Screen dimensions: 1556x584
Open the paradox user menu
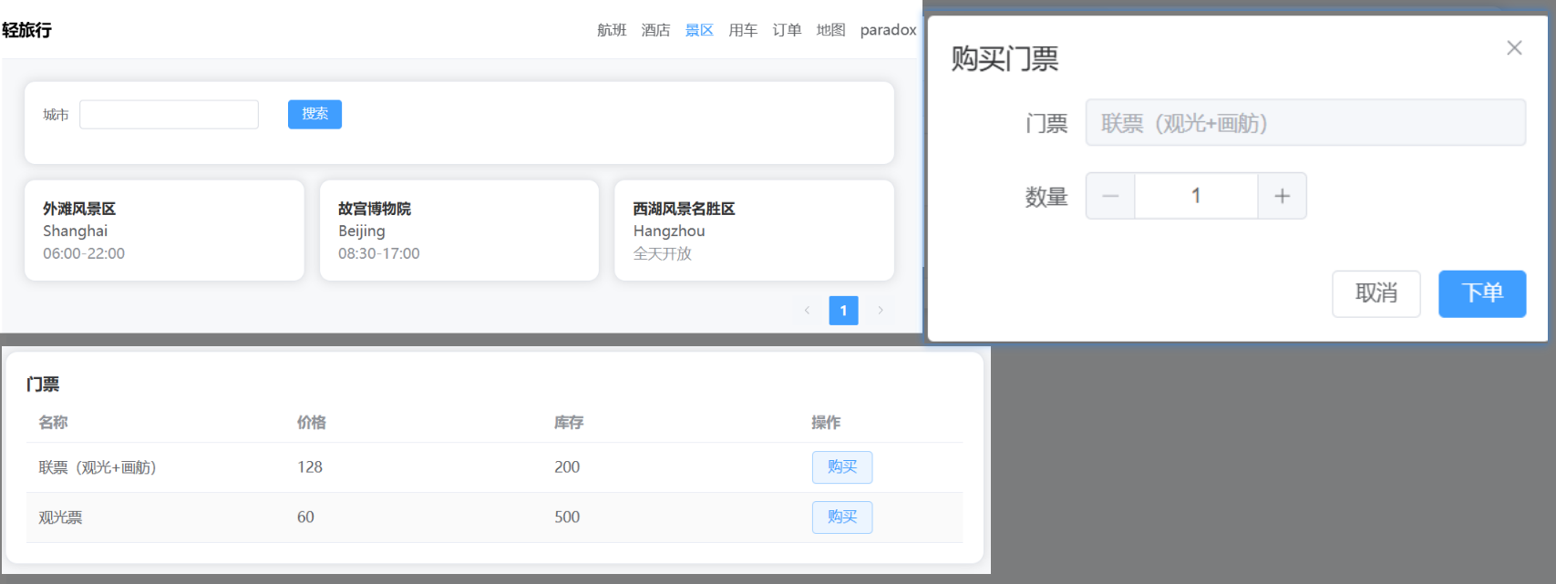click(x=888, y=30)
